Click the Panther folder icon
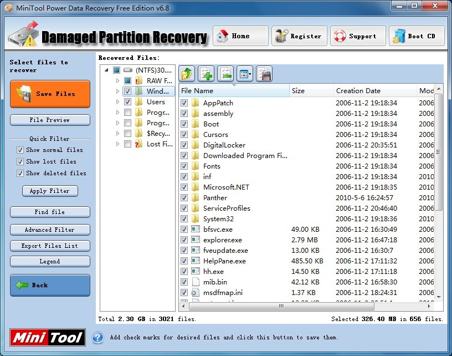The height and width of the screenshot is (356, 452). tap(196, 197)
